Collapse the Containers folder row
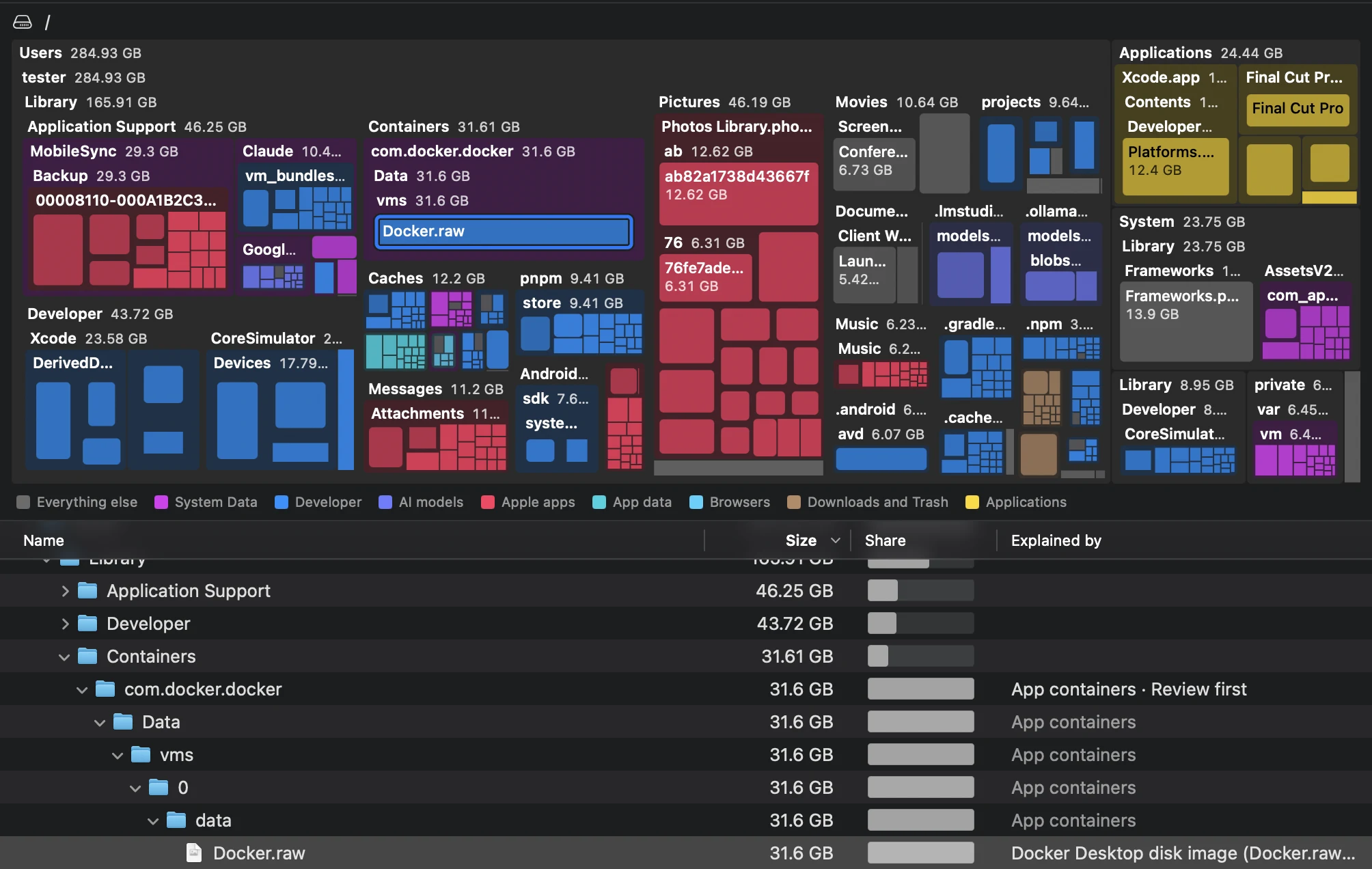The image size is (1372, 869). 64,657
